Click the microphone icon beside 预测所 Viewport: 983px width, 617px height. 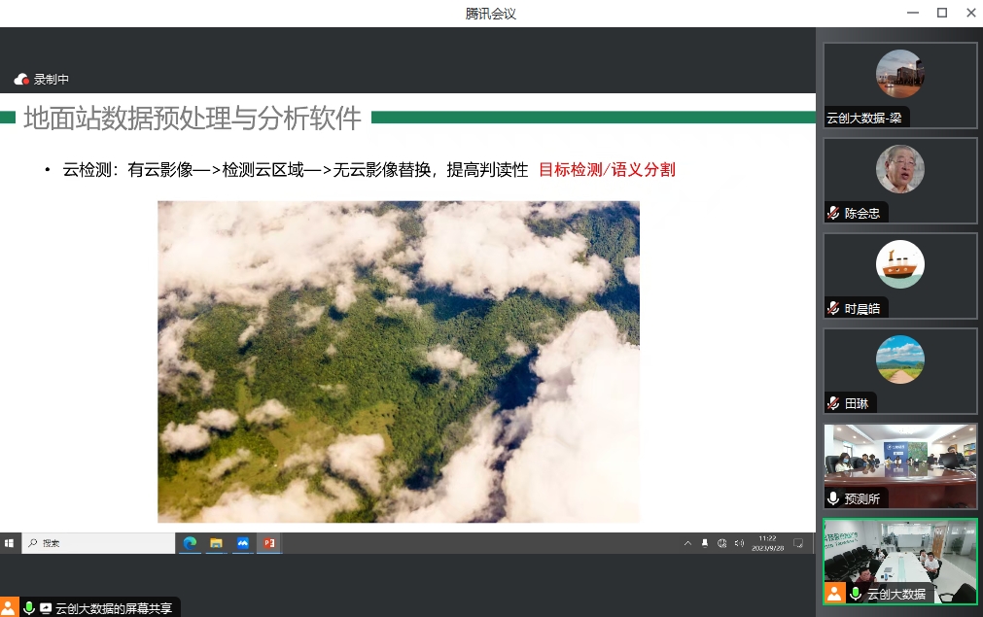tap(833, 498)
